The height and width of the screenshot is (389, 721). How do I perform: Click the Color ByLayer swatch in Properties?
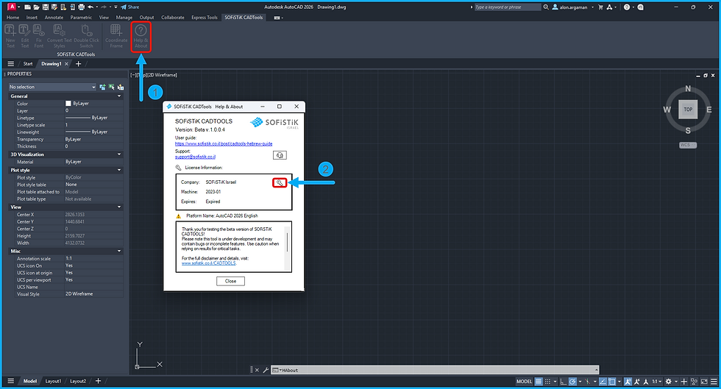coord(68,104)
